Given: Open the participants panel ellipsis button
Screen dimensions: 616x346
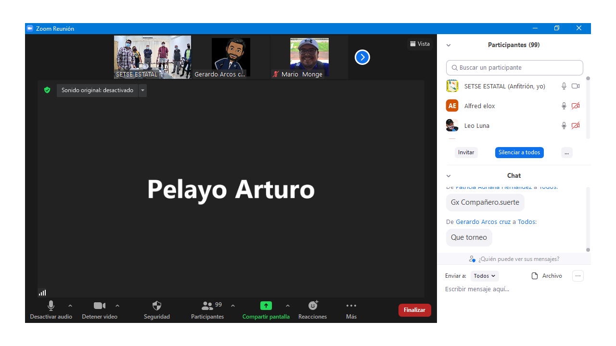Looking at the screenshot, I should 567,152.
